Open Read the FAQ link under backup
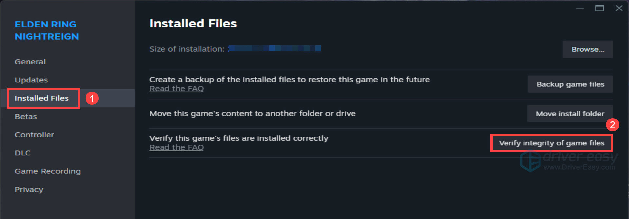 pyautogui.click(x=177, y=89)
